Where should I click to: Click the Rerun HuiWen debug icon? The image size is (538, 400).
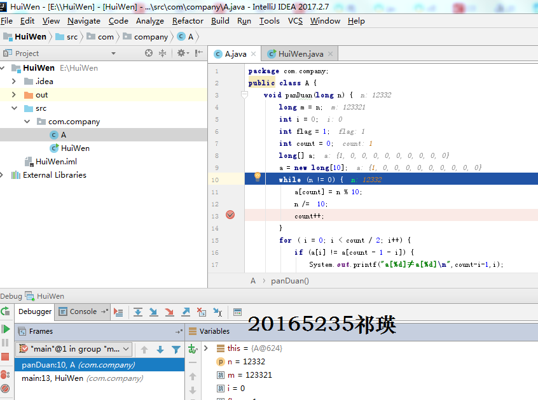tap(5, 311)
